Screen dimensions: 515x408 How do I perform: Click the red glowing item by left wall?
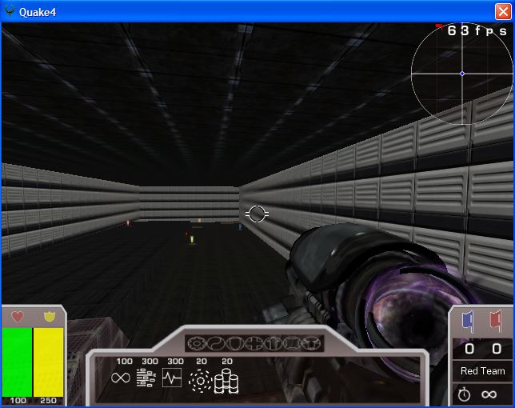point(128,223)
